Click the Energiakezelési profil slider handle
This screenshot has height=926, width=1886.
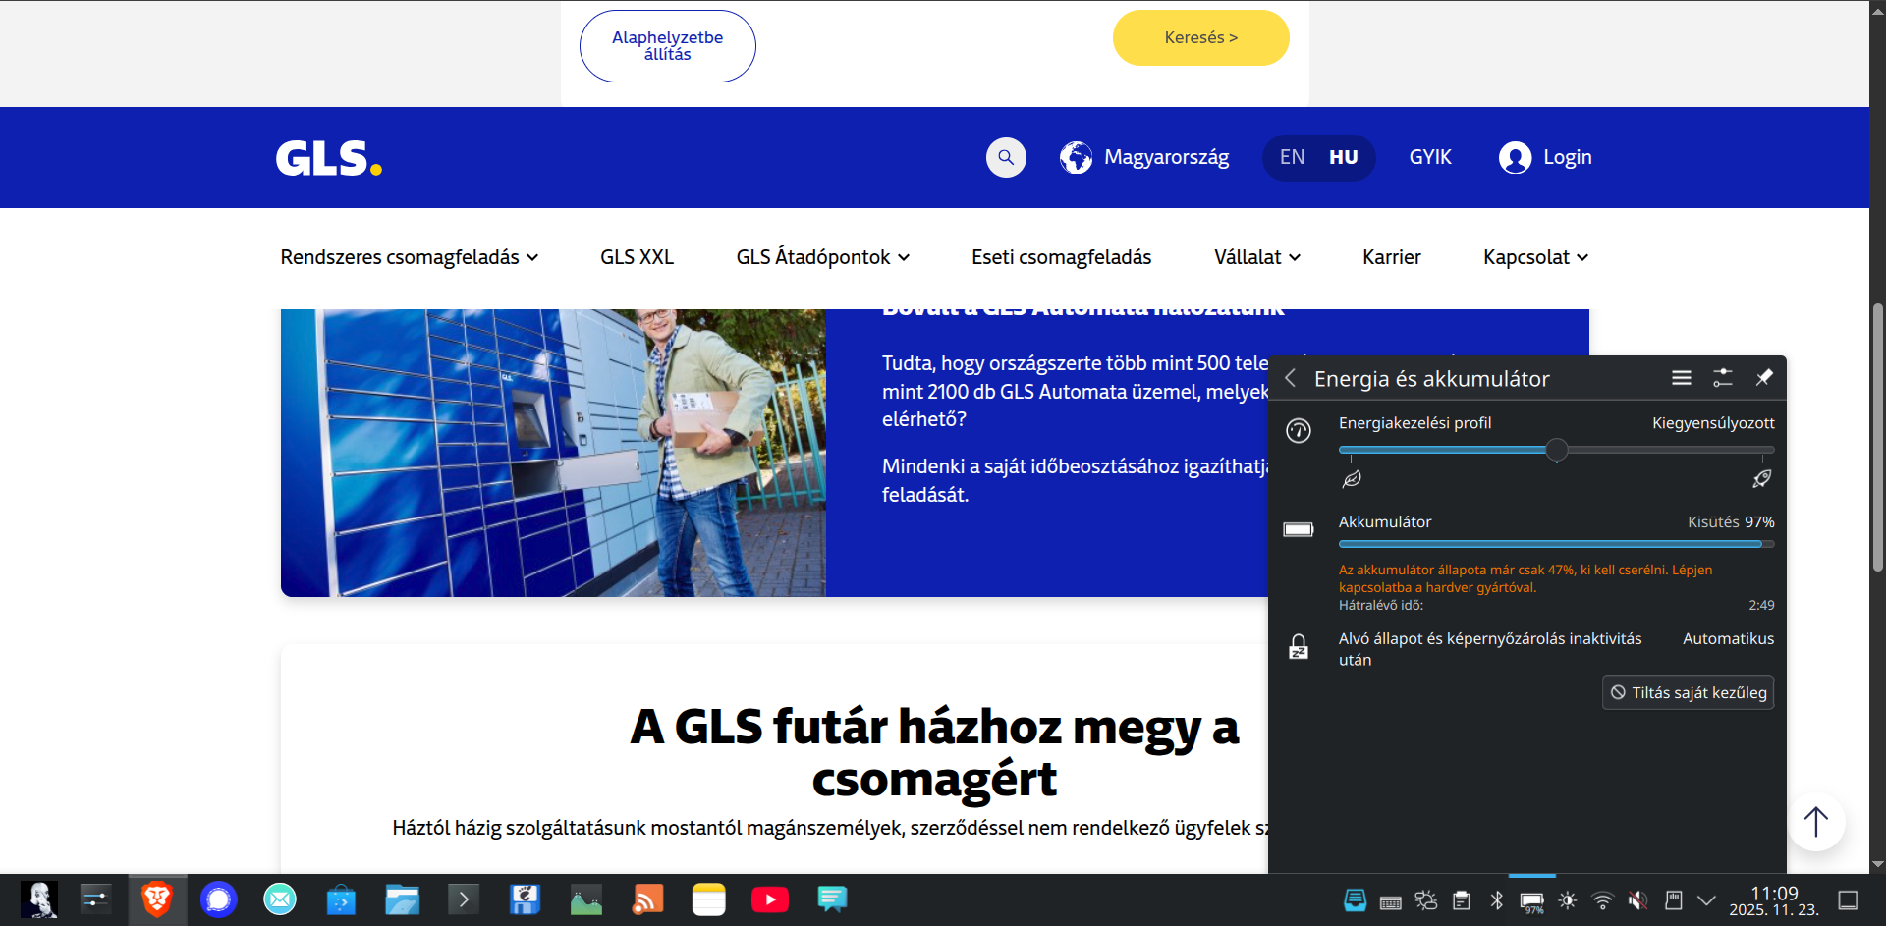coord(1556,451)
